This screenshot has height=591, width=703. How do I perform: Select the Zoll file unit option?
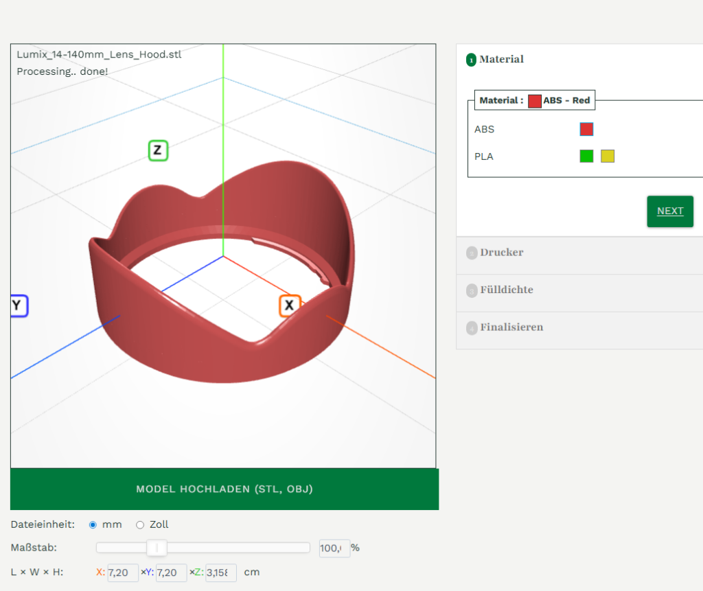(x=140, y=525)
